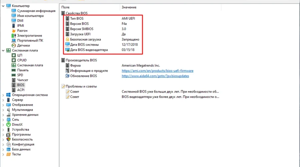
Task: Click the Значение column header
Action: [129, 7]
